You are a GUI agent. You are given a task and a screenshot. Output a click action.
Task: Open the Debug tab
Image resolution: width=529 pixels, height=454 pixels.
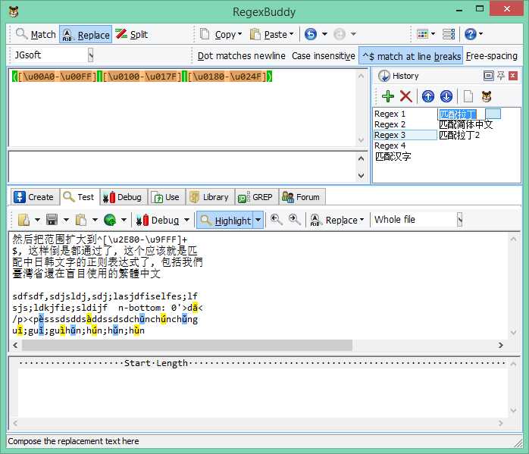[x=124, y=197]
